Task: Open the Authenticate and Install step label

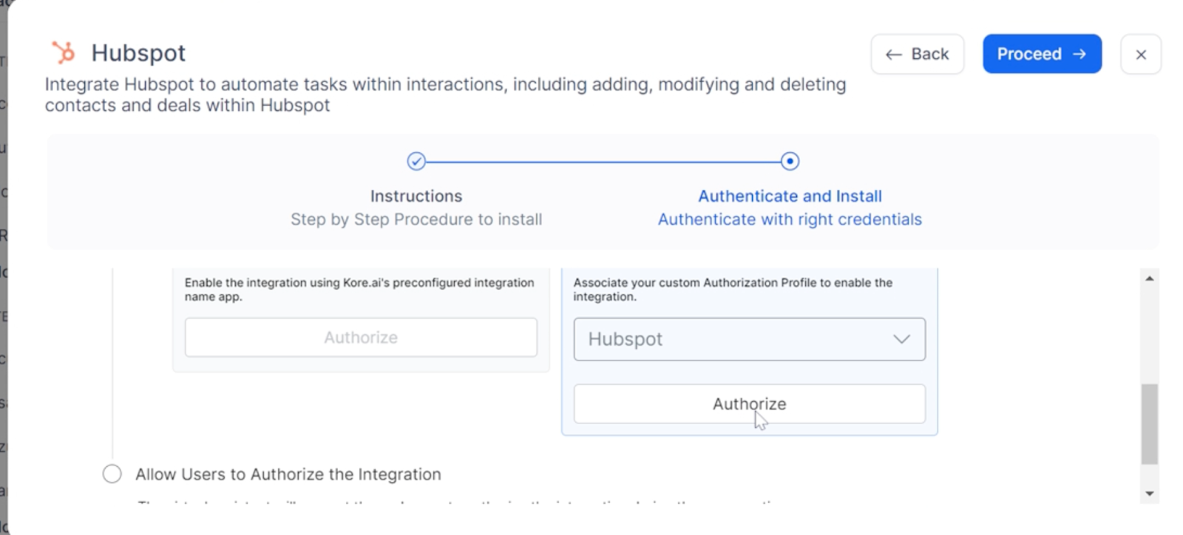Action: click(790, 196)
